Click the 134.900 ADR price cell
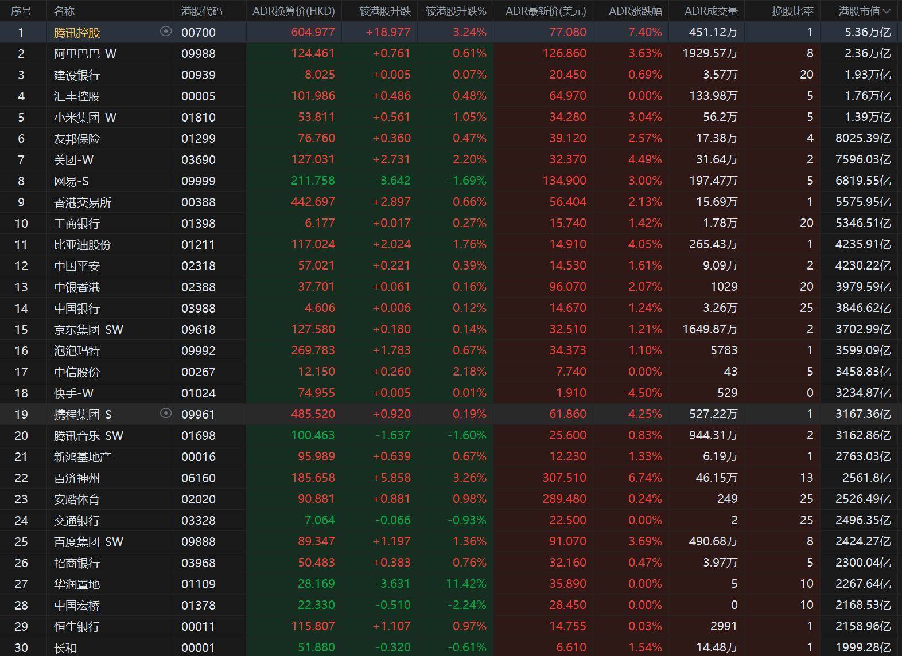Screen dimensions: 902x656 point(564,181)
